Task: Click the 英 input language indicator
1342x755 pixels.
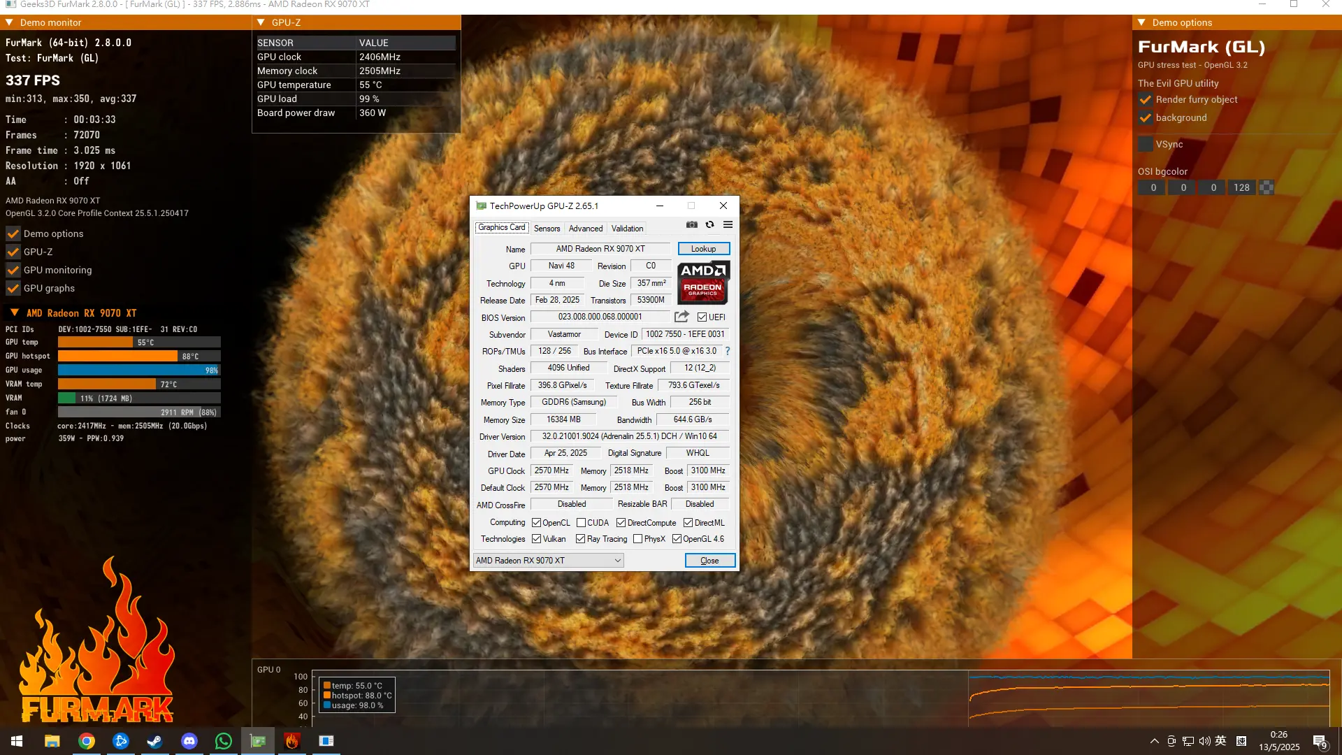Action: 1221,741
